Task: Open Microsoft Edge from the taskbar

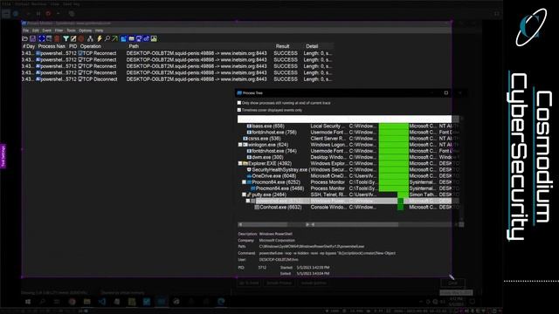Action: (x=221, y=302)
